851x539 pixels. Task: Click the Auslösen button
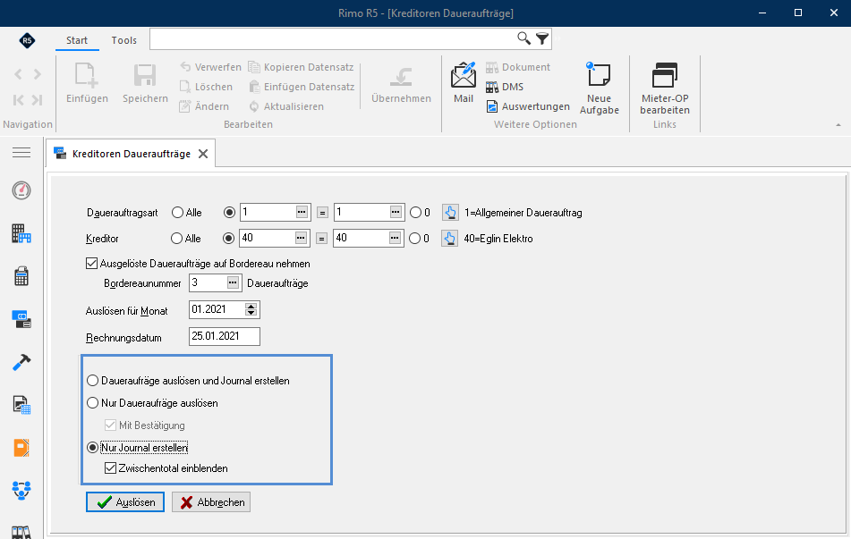pos(125,502)
